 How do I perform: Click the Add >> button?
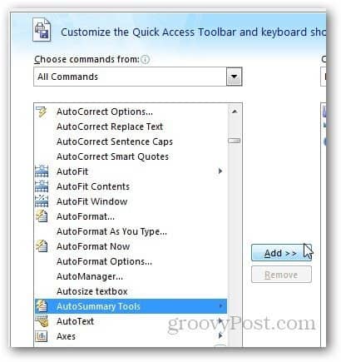pyautogui.click(x=281, y=253)
